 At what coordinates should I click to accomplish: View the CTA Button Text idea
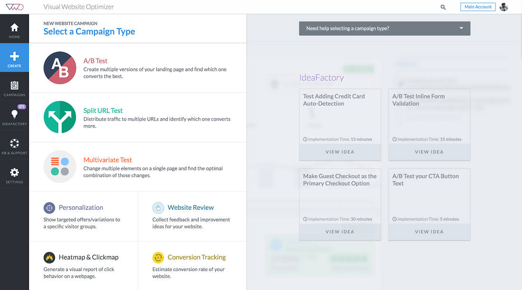coord(429,232)
